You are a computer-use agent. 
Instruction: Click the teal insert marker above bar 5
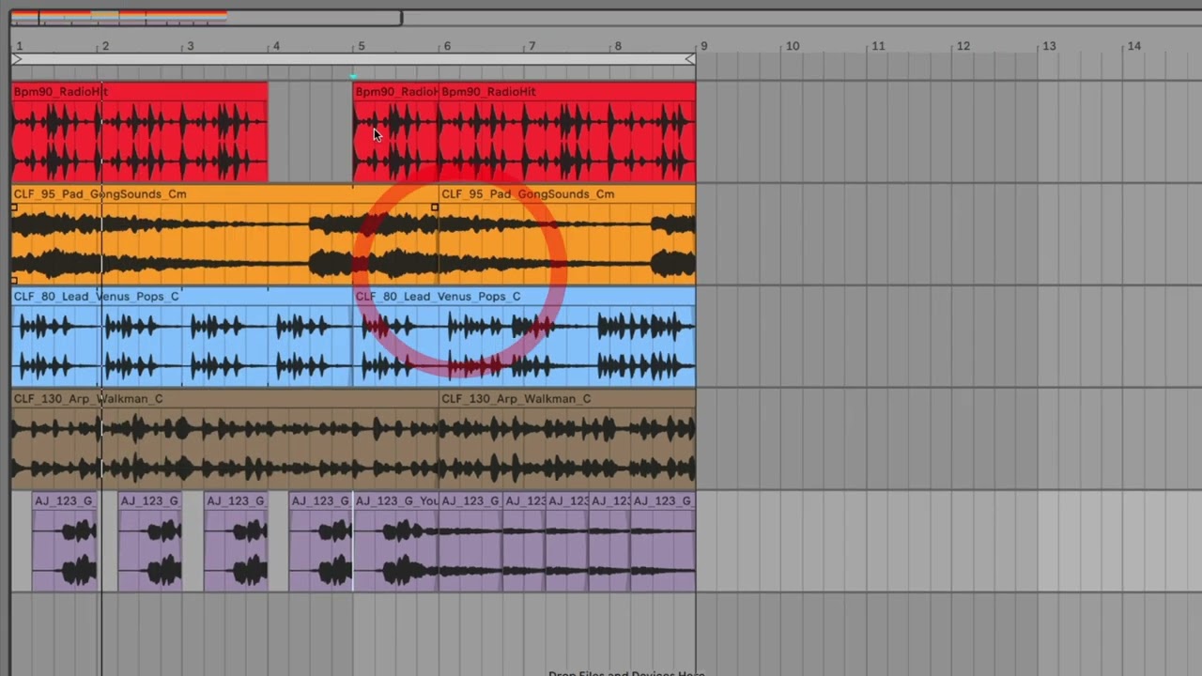pos(353,77)
